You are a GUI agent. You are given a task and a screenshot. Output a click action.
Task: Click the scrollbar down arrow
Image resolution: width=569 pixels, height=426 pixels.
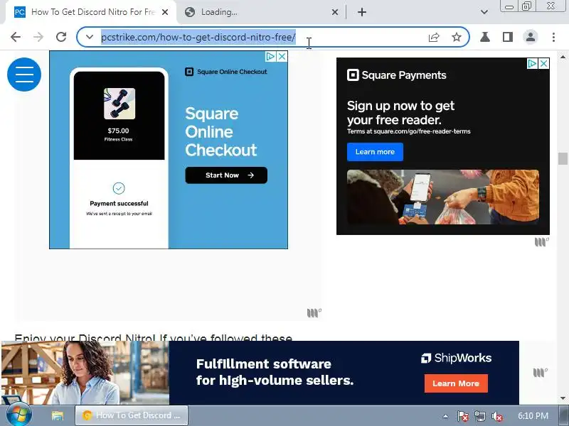point(563,399)
